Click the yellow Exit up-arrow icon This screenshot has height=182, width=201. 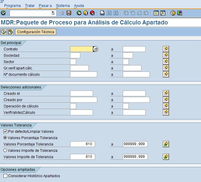coord(86,13)
